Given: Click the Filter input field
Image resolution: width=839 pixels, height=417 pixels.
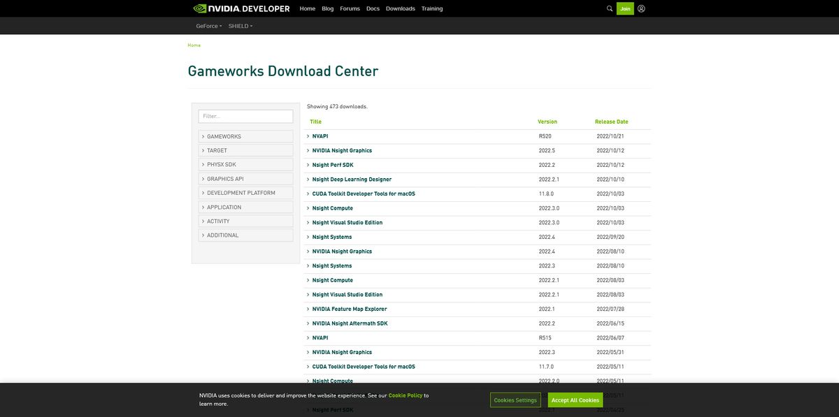Looking at the screenshot, I should (x=245, y=115).
